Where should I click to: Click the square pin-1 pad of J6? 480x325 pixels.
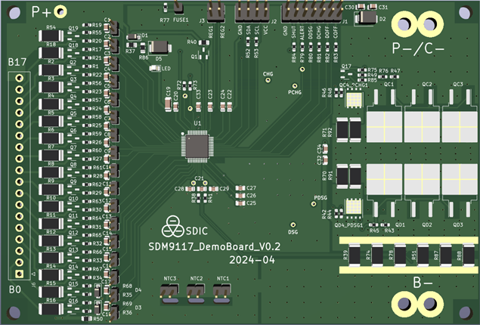(x=20, y=274)
